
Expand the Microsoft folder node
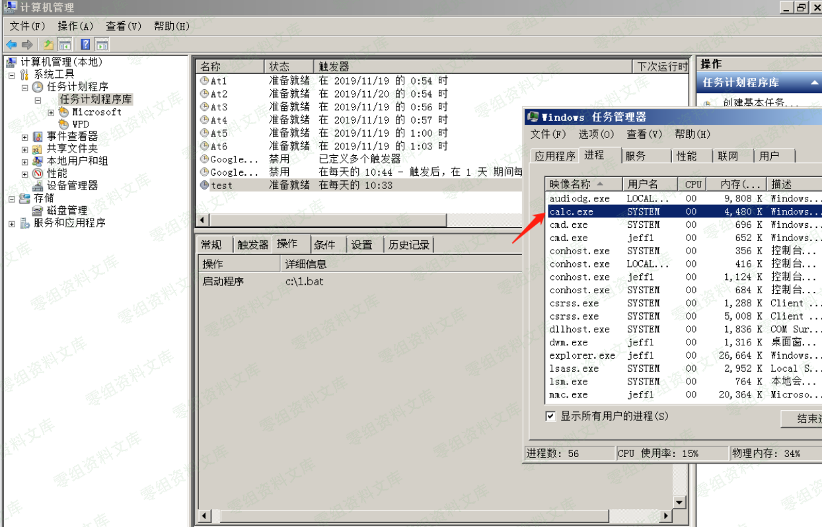[x=51, y=112]
